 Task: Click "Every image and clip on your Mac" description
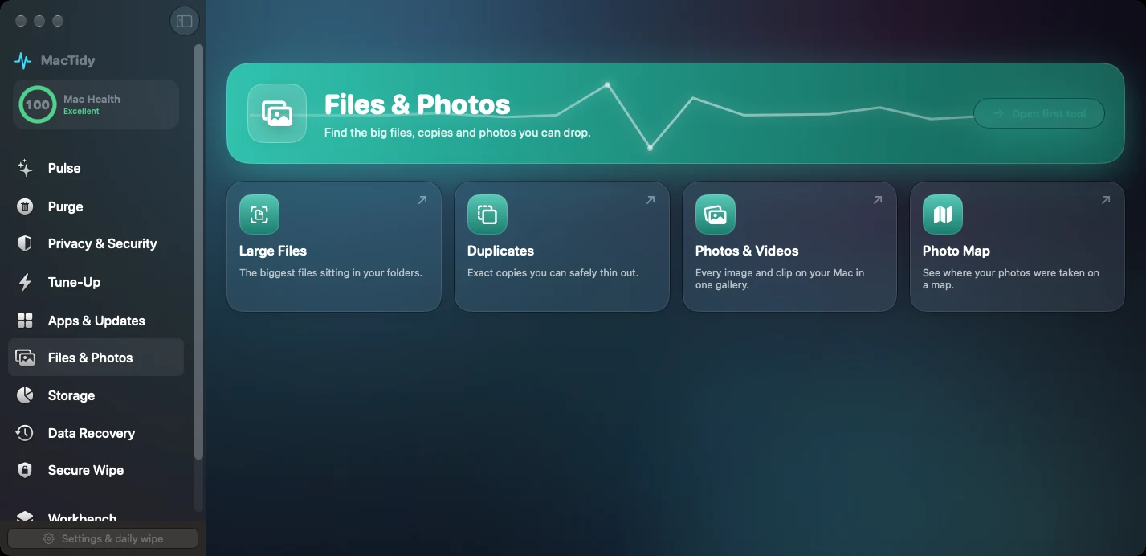(x=780, y=279)
